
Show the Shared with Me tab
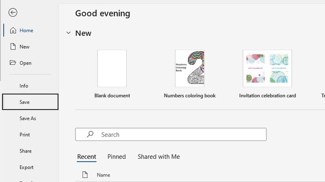click(159, 157)
